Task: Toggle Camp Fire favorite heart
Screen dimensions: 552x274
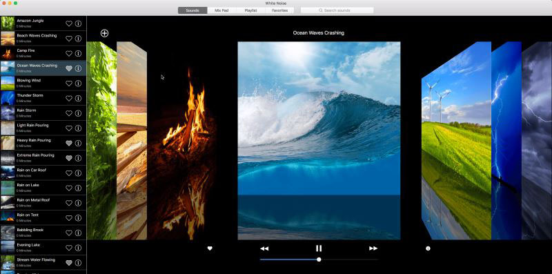Action: 69,54
